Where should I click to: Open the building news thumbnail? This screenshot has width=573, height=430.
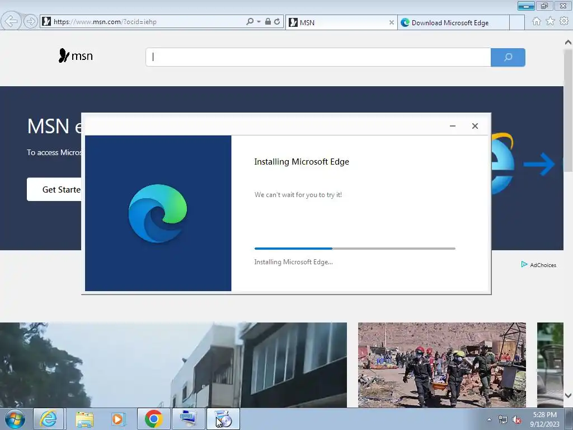[173, 365]
